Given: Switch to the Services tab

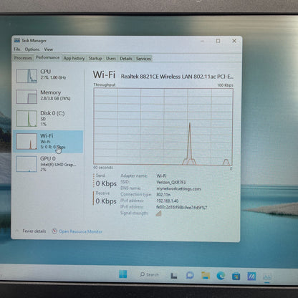Looking at the screenshot, I should 143,59.
